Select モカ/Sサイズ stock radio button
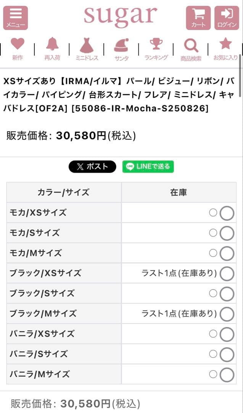 [x=227, y=233]
